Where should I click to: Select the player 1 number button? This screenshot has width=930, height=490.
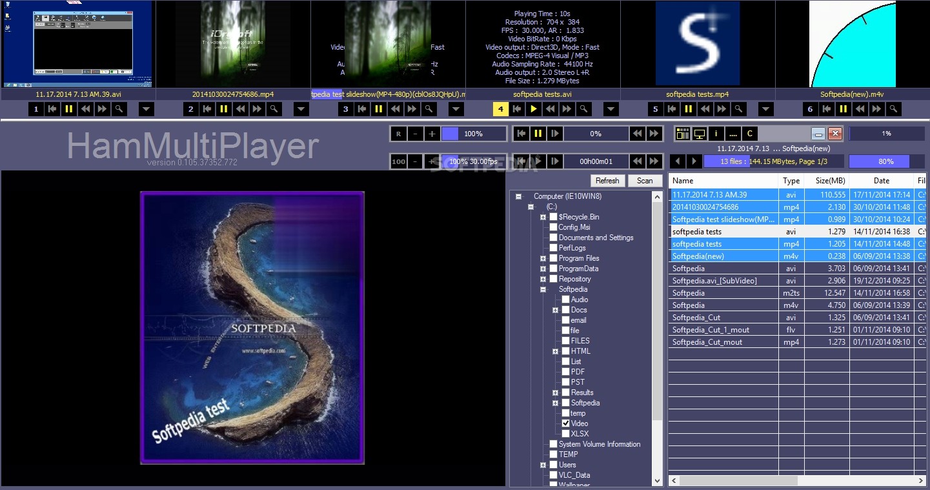click(36, 109)
